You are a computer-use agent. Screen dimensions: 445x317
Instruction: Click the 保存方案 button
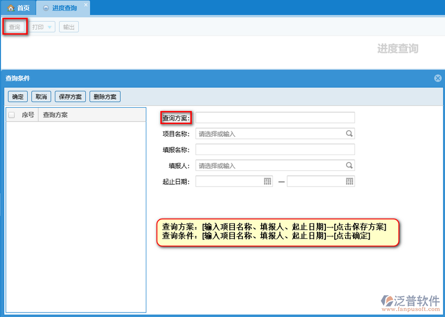[70, 97]
